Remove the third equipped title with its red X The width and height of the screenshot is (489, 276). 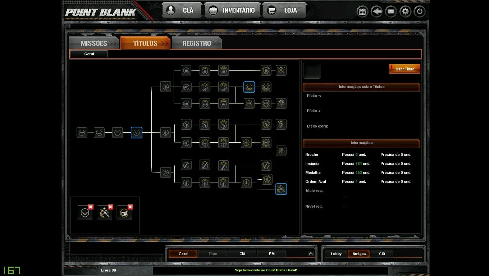[x=130, y=207]
